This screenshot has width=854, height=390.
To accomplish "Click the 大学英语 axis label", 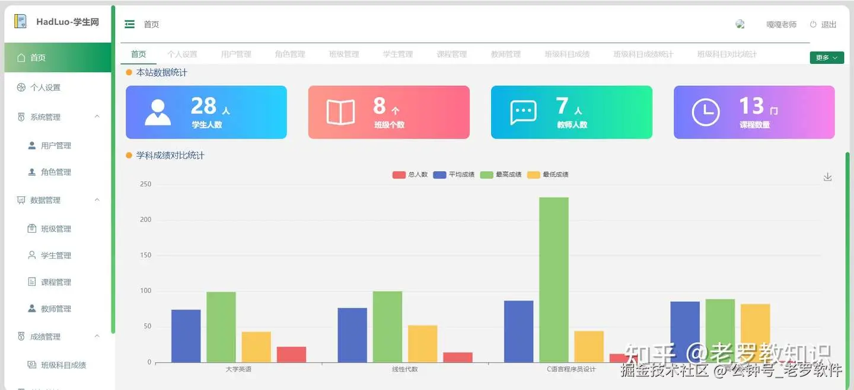I will (x=238, y=369).
